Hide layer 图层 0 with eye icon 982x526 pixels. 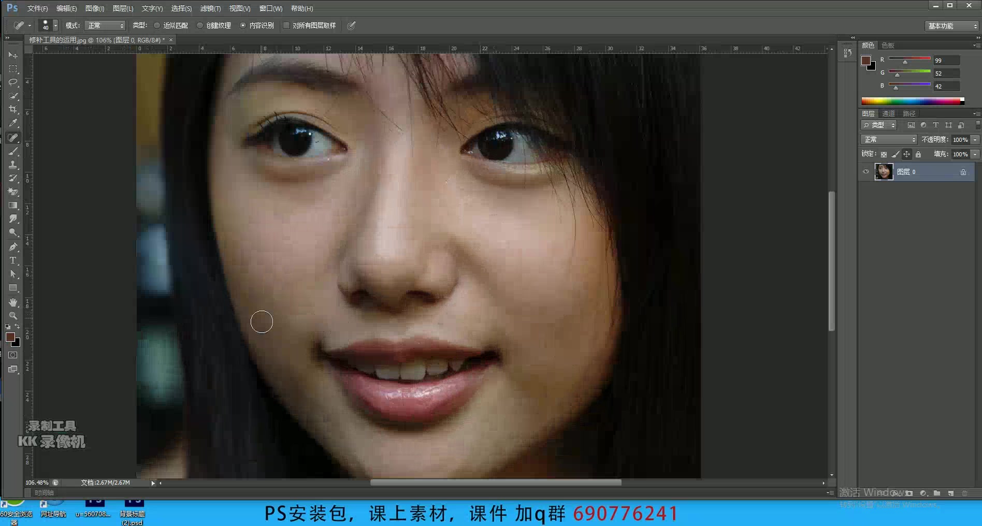tap(865, 172)
